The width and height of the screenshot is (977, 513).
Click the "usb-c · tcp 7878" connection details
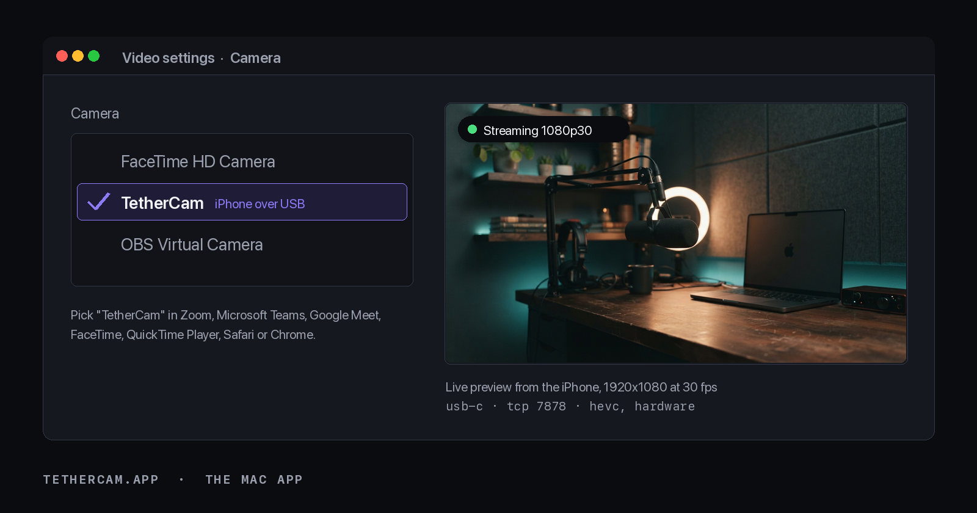(570, 407)
